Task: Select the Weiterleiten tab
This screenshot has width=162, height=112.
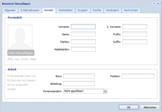Action: (66, 10)
